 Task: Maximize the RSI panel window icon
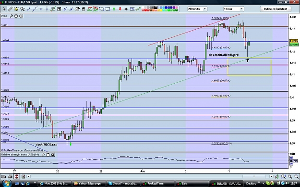point(48,154)
